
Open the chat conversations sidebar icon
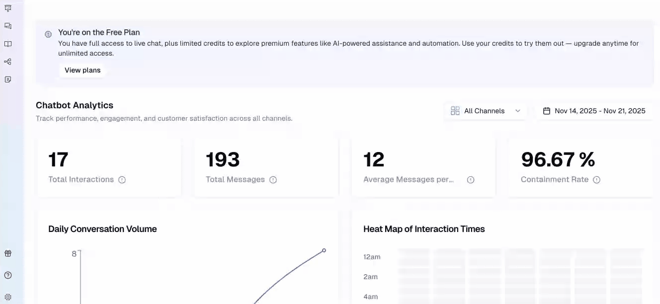pos(7,26)
